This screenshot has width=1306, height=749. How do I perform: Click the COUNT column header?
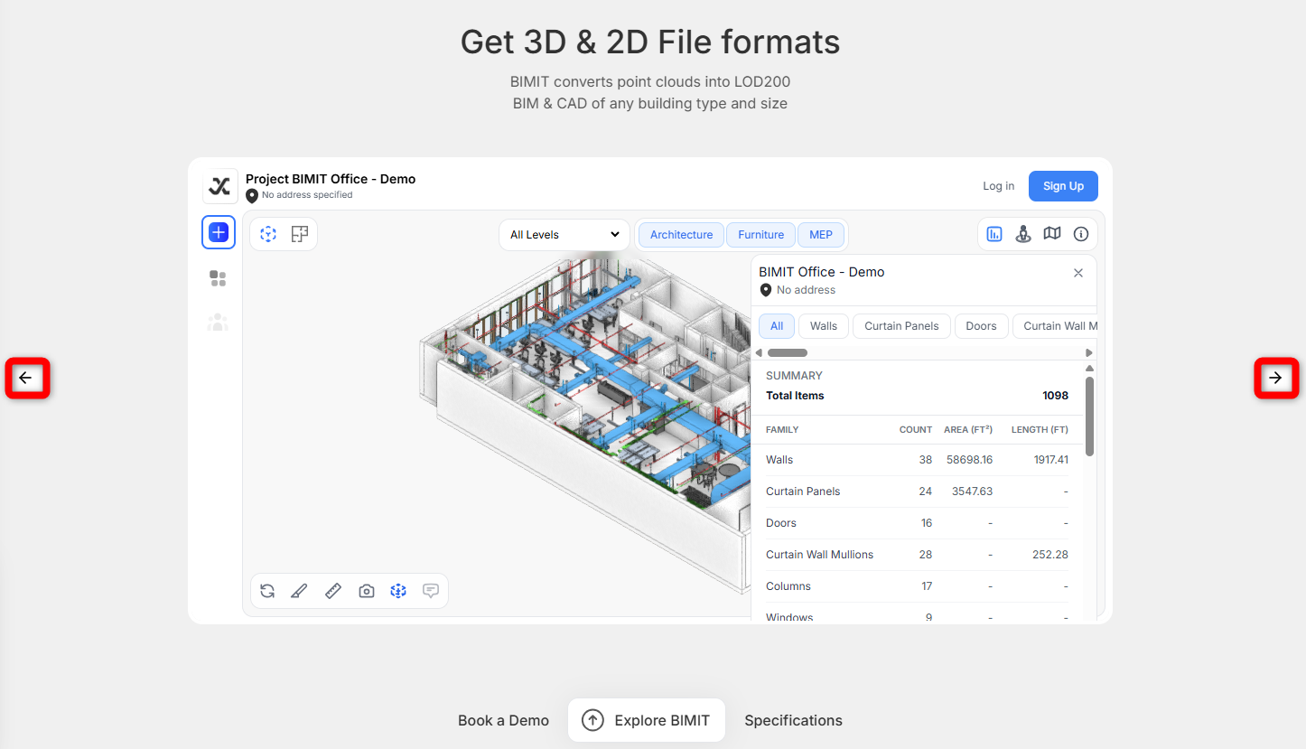pyautogui.click(x=916, y=430)
